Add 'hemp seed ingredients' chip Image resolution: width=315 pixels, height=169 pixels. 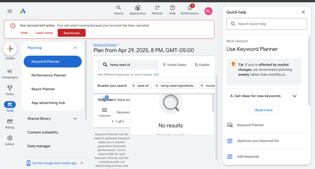tap(175, 86)
